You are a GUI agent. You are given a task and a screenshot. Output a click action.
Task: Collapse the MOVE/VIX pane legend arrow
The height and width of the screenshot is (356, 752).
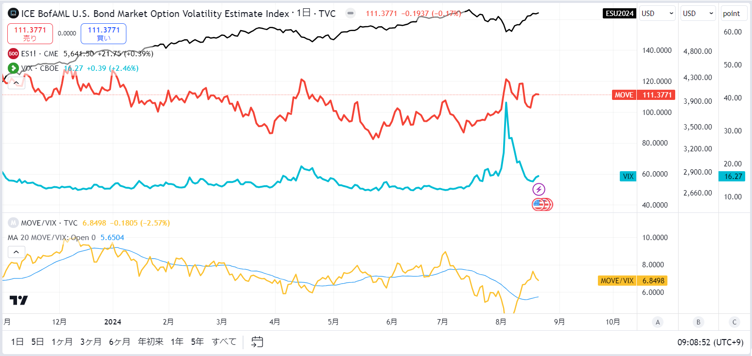[x=16, y=252]
